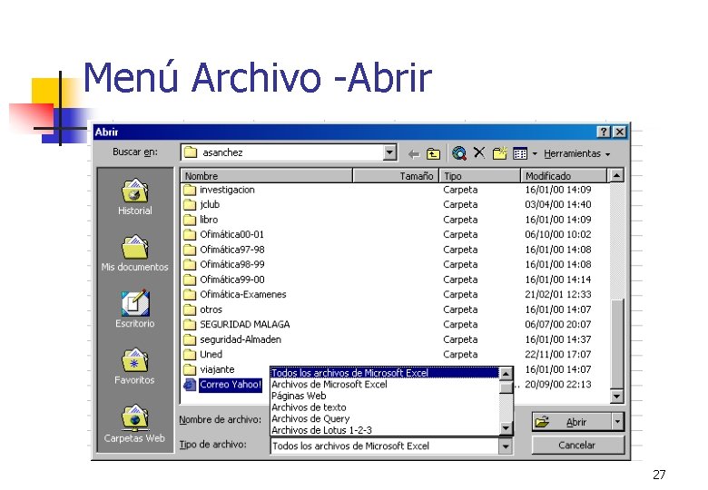Open the Views dropdown arrow
708x490 pixels.
(x=535, y=154)
